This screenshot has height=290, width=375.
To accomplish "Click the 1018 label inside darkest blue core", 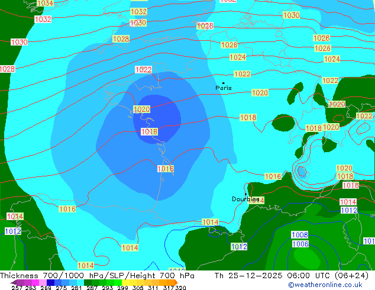I will coord(149,131).
